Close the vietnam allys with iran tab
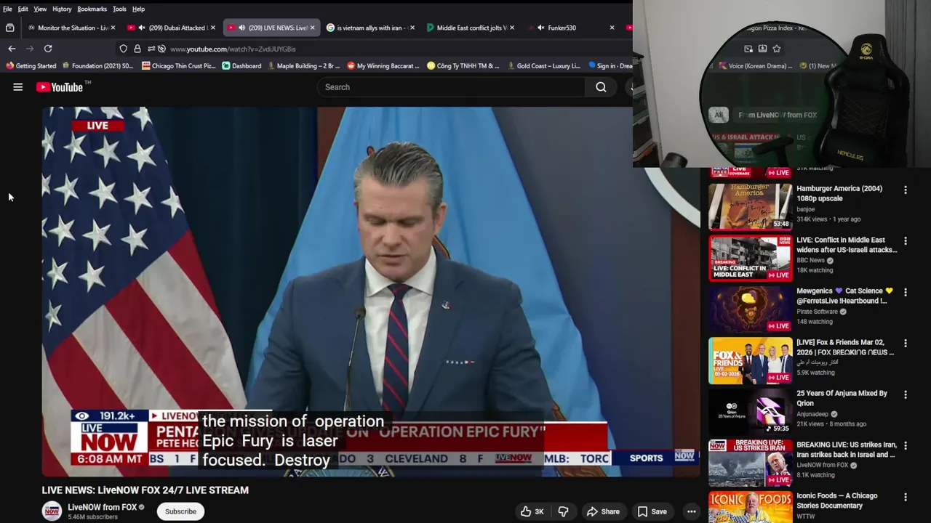931x523 pixels. click(412, 28)
